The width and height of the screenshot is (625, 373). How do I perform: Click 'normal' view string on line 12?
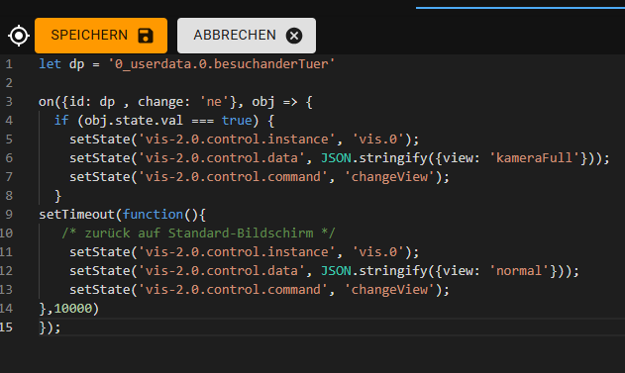point(519,271)
